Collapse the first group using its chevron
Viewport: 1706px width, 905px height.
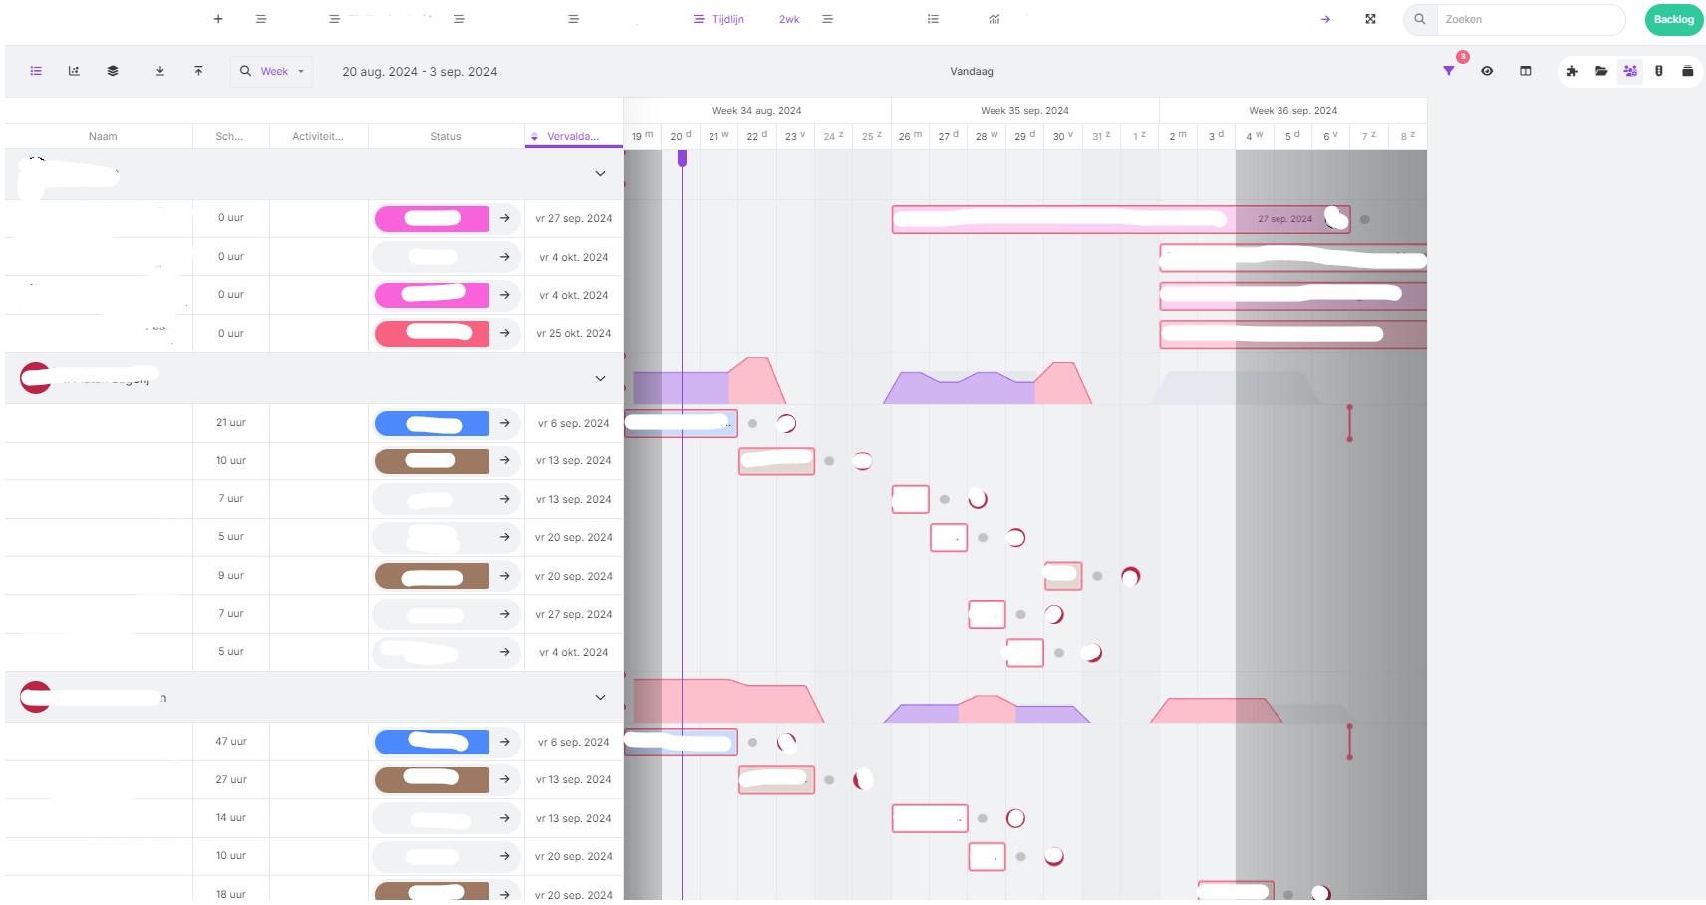coord(600,174)
